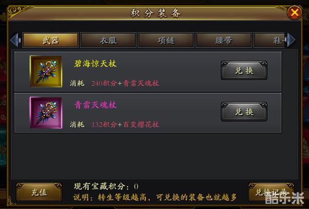Screen dimensions: 309x209
Task: Switch to the 衣服 tab
Action: 108,40
